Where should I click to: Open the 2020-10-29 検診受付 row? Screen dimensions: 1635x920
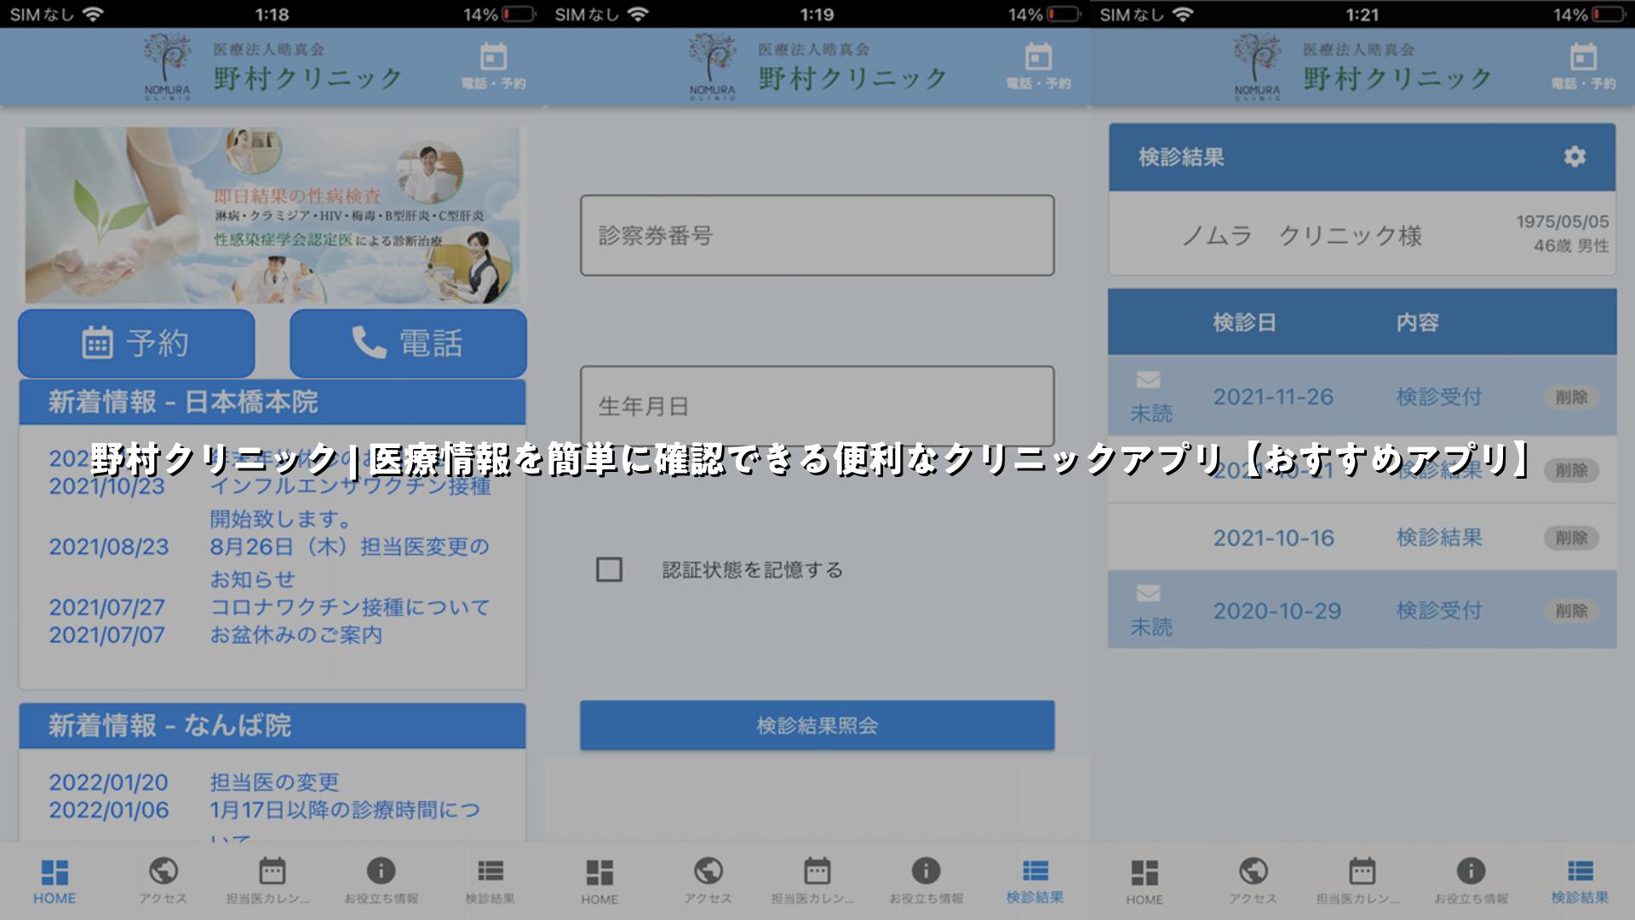pyautogui.click(x=1362, y=610)
